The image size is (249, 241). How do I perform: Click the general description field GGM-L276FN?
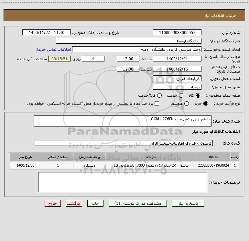123,121
